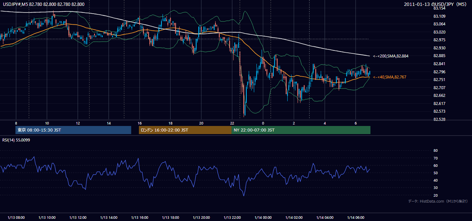Click the データ: HistData.com source credit

tap(438, 201)
